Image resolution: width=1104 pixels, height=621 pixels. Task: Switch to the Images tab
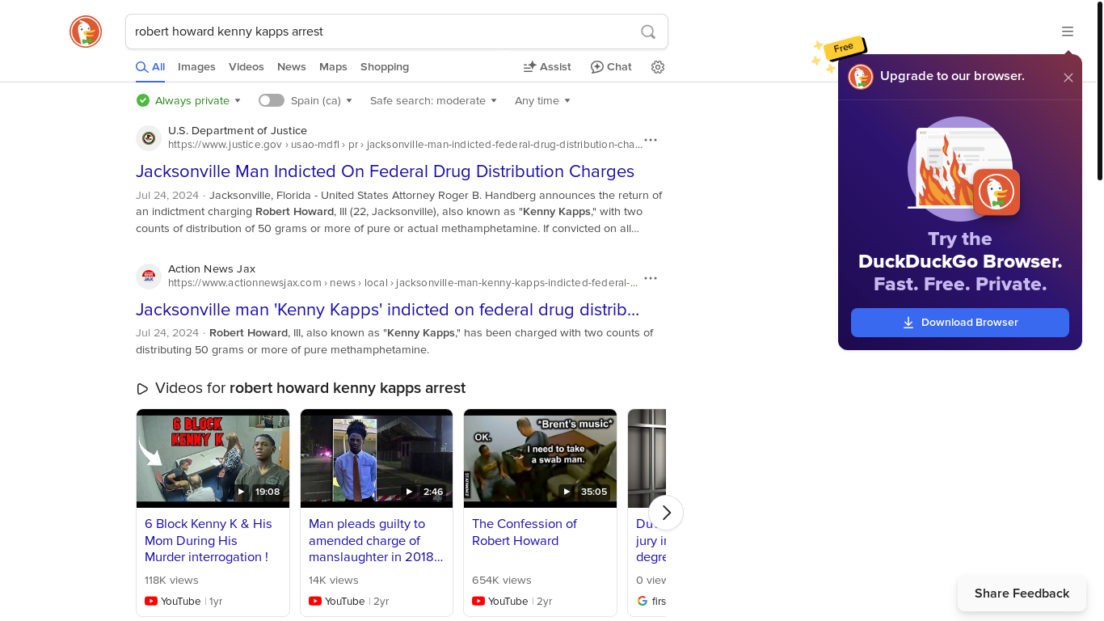[196, 67]
